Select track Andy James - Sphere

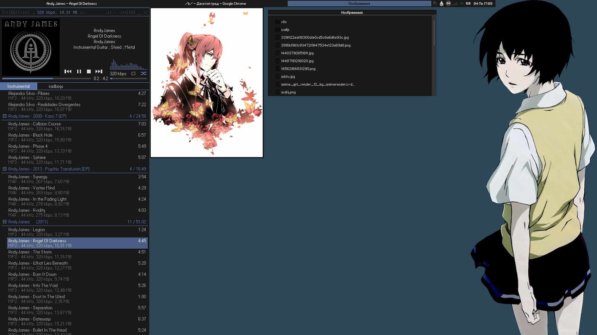[x=77, y=160]
